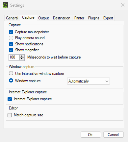Screen dimensions: 128x142
Task: Disable Capture mousepointer checkbox
Action: 11,32
